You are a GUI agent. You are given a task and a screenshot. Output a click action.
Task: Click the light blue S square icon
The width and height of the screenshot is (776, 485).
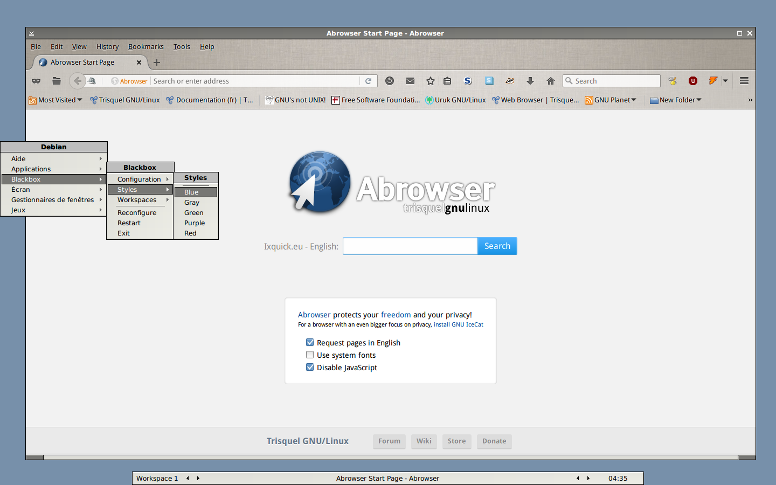(x=489, y=81)
